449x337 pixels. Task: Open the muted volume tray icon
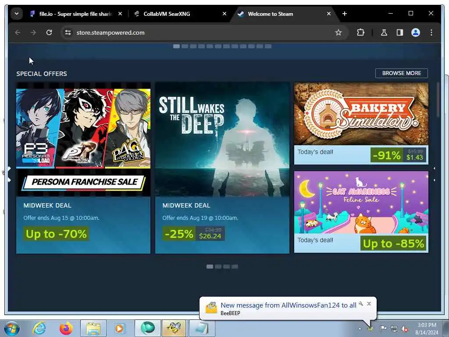pyautogui.click(x=405, y=329)
